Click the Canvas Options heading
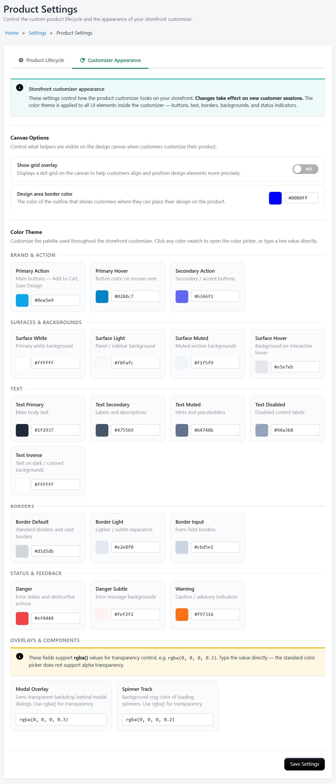Image resolution: width=336 pixels, height=784 pixels. [29, 138]
